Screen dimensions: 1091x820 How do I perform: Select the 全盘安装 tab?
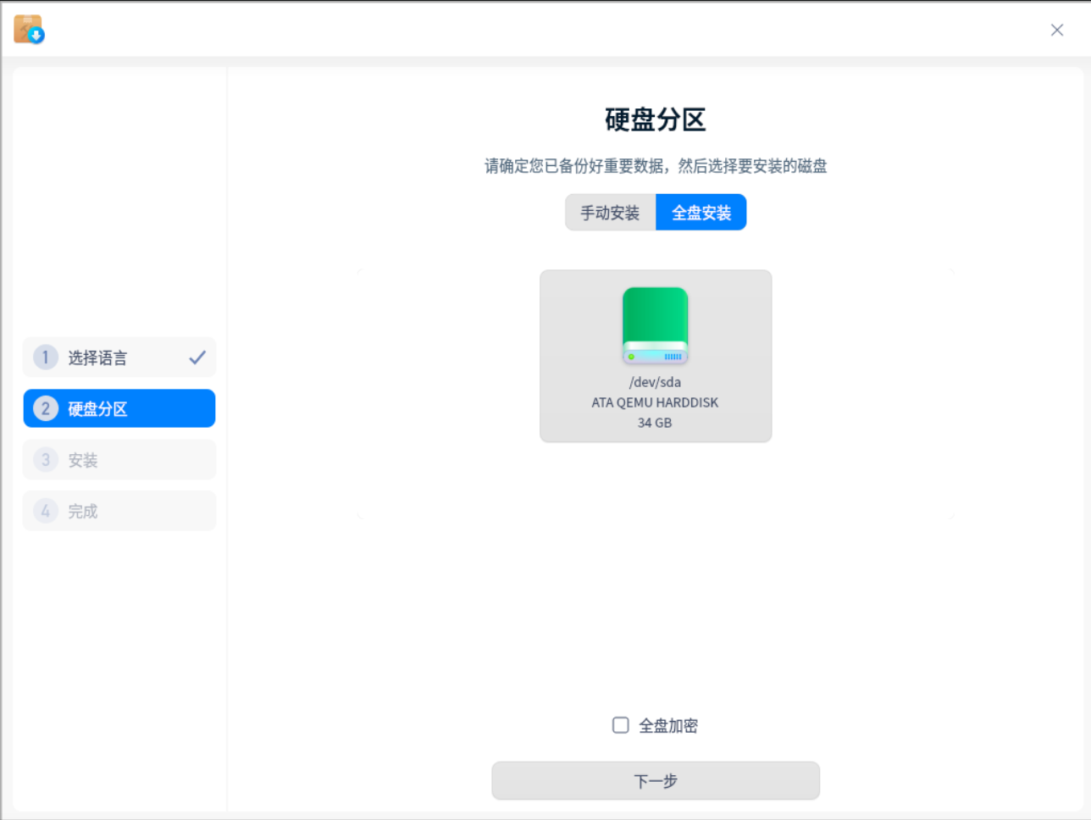(701, 212)
